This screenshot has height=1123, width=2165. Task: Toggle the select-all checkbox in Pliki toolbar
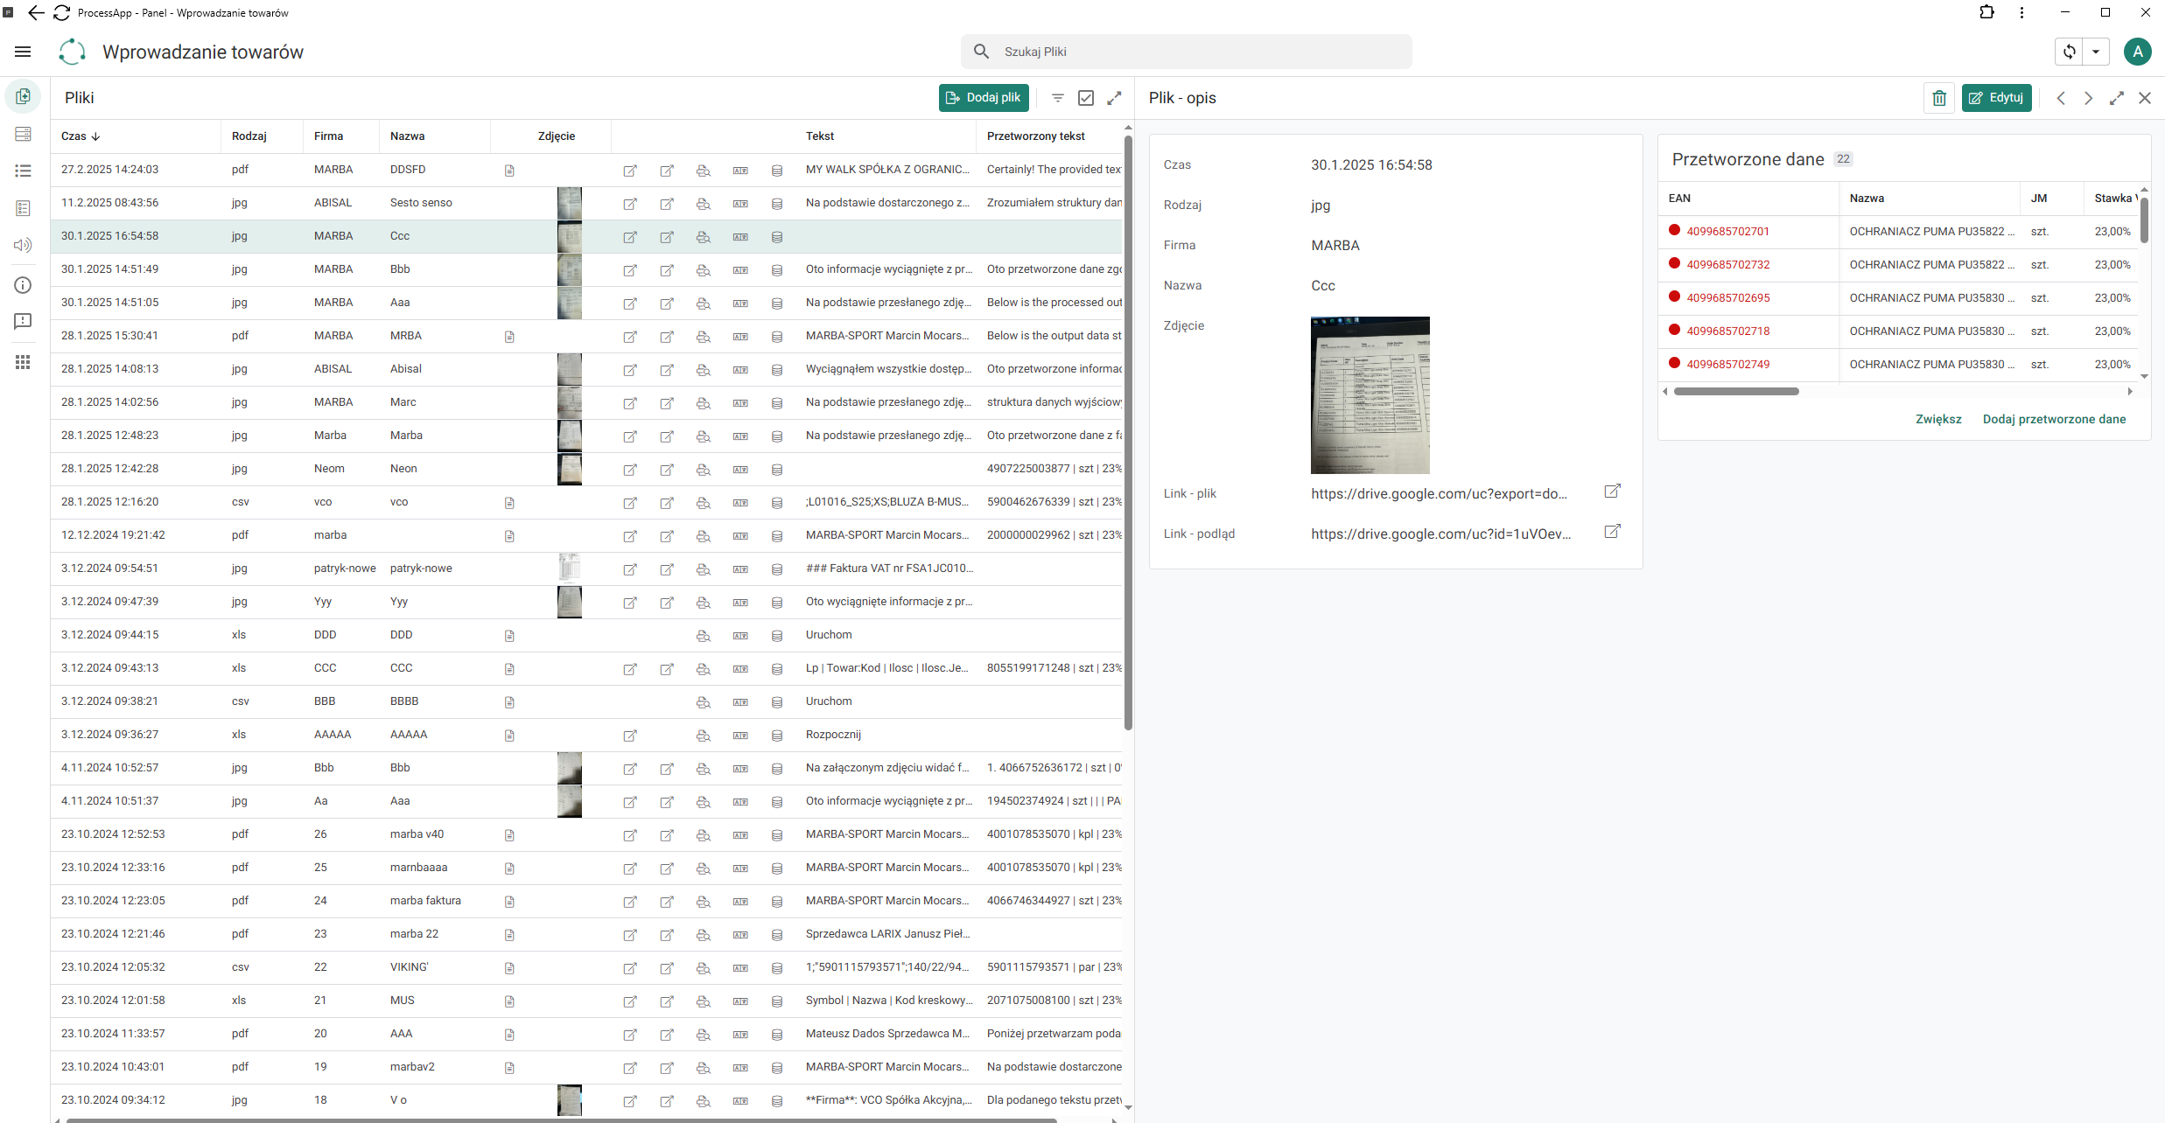1086,98
